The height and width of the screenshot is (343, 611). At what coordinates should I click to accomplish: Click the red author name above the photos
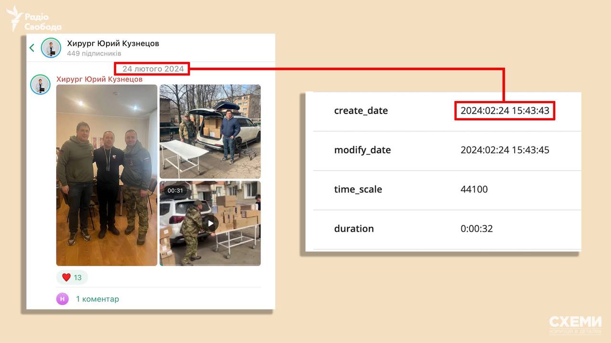pyautogui.click(x=99, y=79)
